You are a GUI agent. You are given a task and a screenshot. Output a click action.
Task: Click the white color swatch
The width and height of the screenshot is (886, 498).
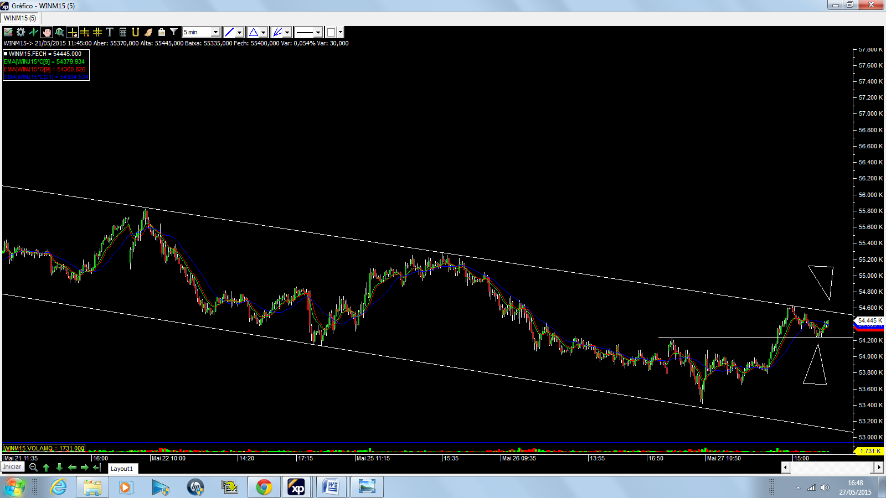[x=331, y=32]
